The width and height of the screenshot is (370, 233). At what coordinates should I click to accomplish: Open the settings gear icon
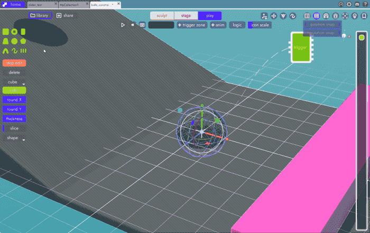[x=349, y=4]
